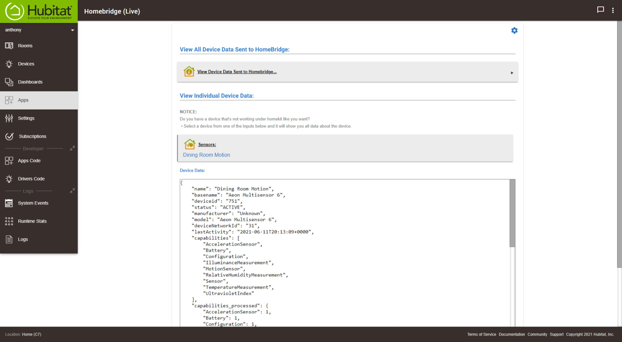
Task: Open Community footer link
Action: [537, 334]
